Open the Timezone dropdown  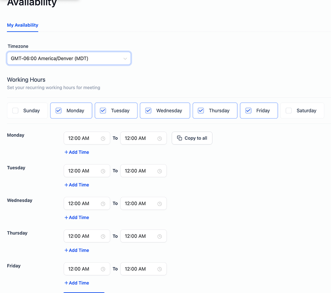(69, 58)
